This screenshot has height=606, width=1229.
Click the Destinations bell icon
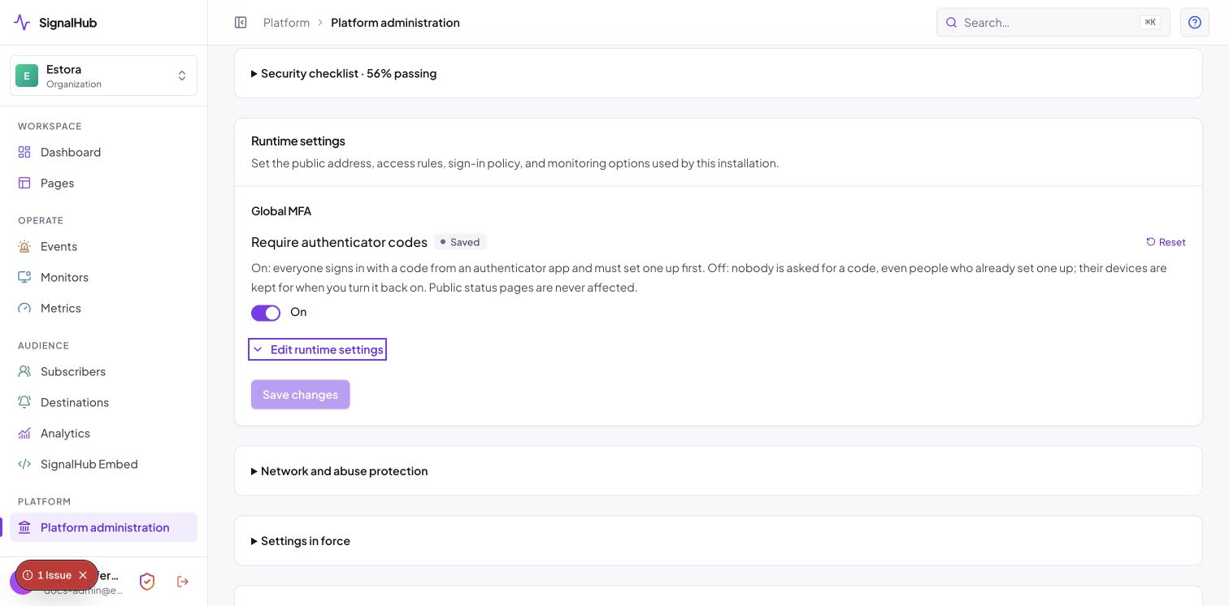tap(24, 402)
